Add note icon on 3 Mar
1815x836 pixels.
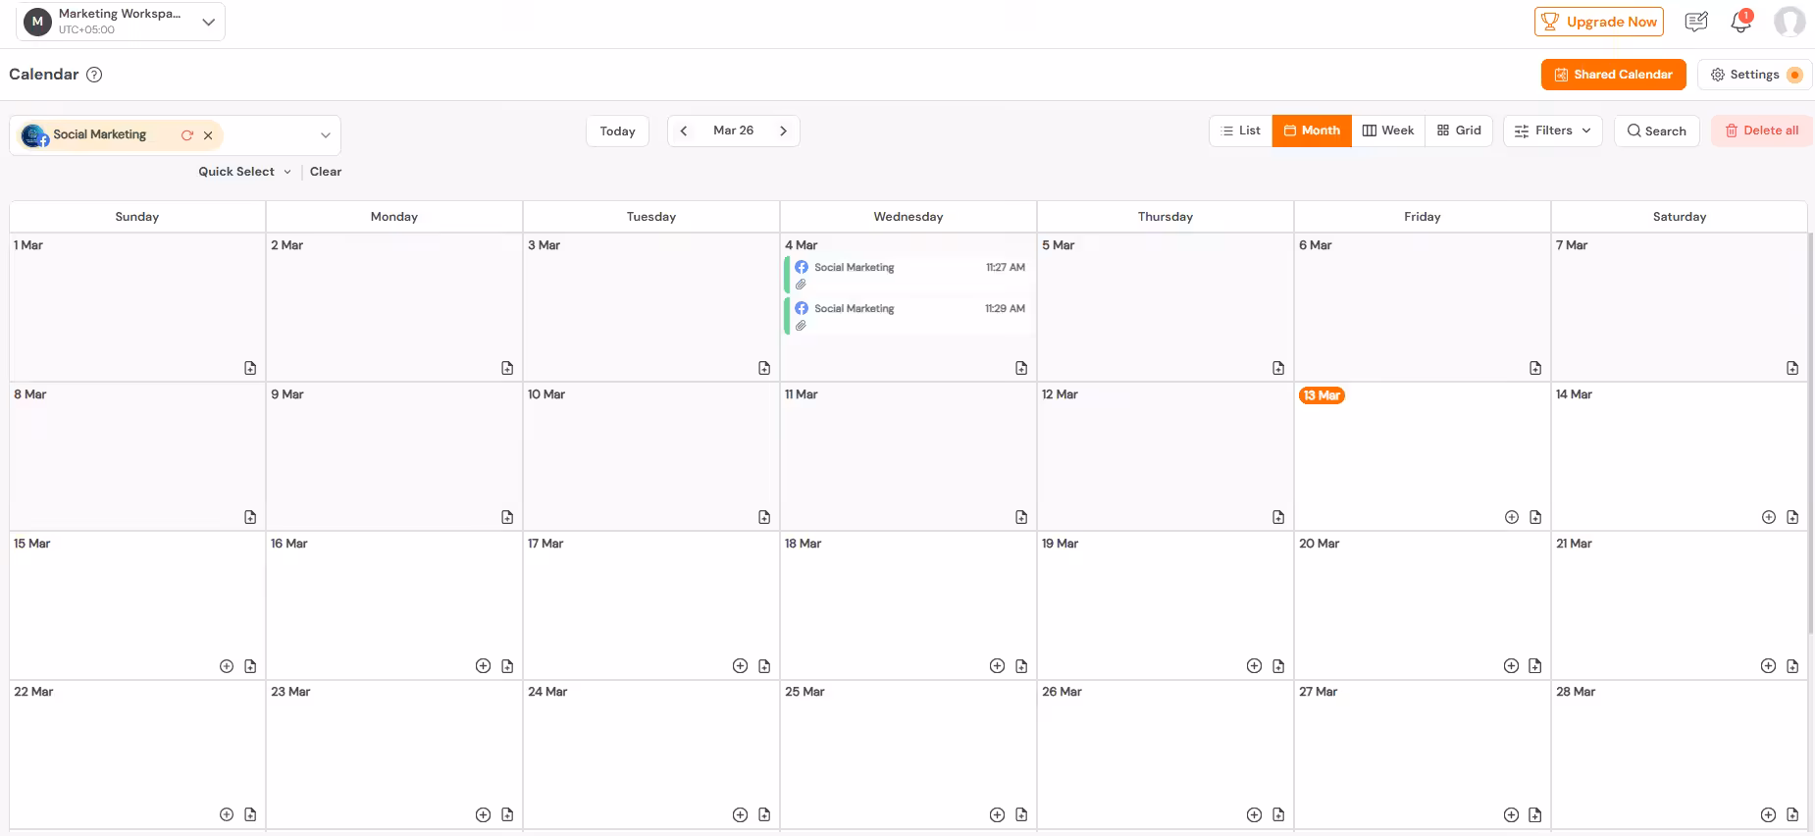coord(764,368)
